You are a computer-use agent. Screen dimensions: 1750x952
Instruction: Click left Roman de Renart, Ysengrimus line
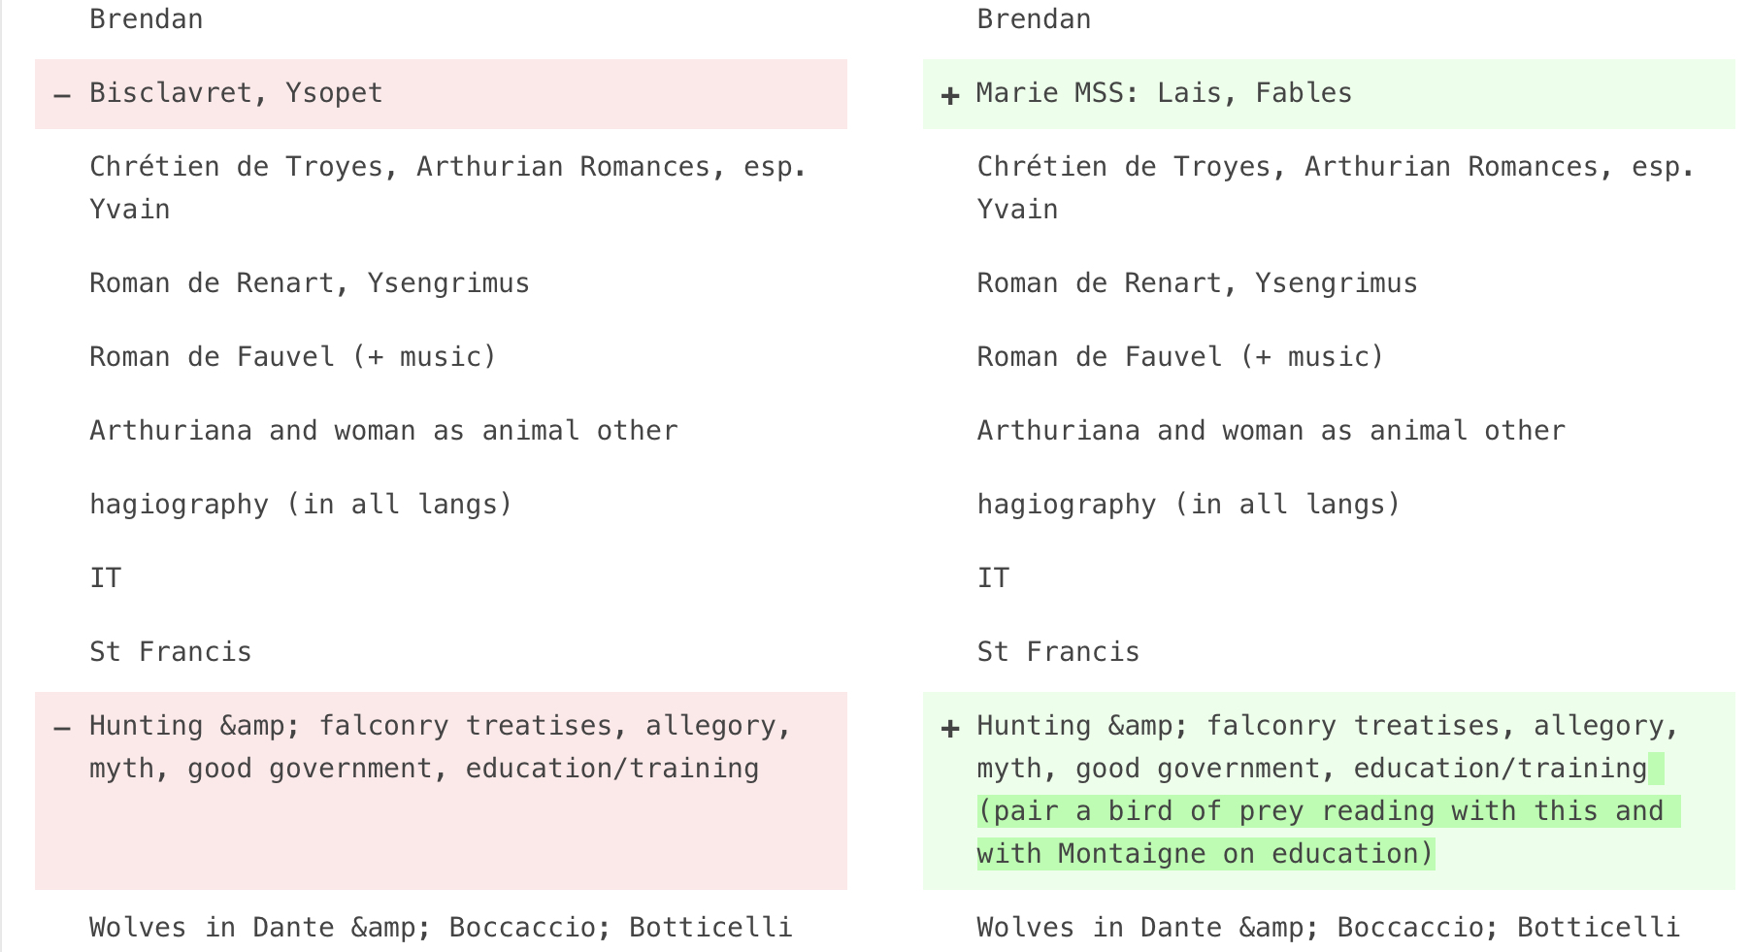click(x=310, y=283)
